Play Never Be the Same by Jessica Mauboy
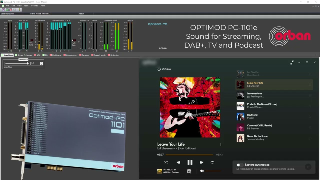320x180 pixels. tap(274, 138)
